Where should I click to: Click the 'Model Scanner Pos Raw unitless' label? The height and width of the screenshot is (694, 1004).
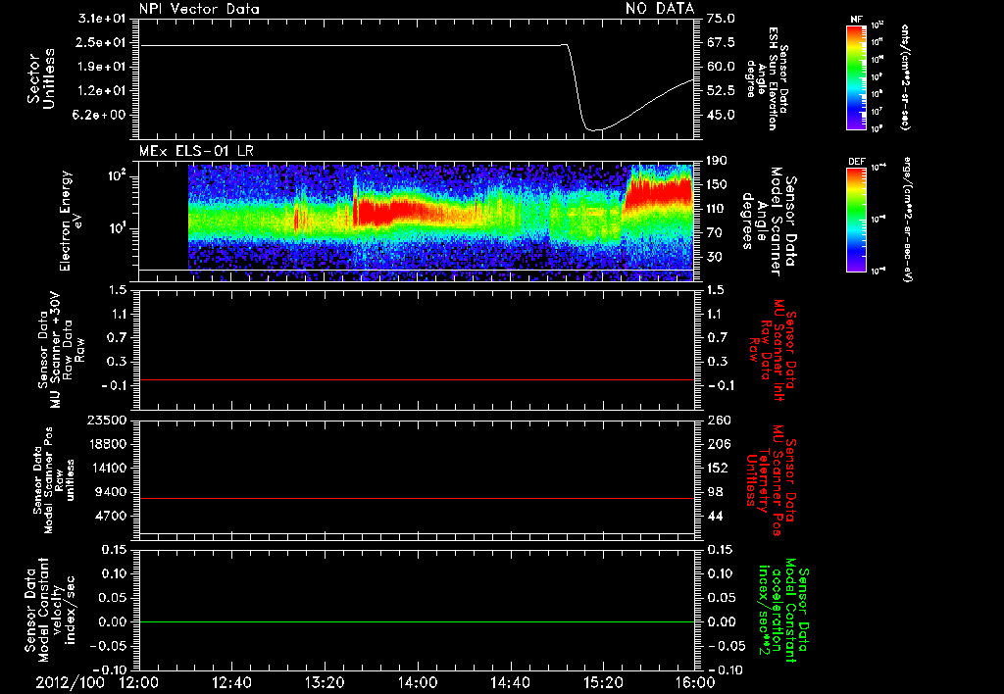[x=54, y=480]
